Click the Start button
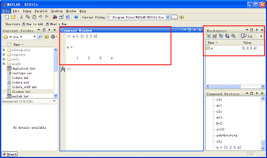The height and width of the screenshot is (158, 267). (x=10, y=154)
